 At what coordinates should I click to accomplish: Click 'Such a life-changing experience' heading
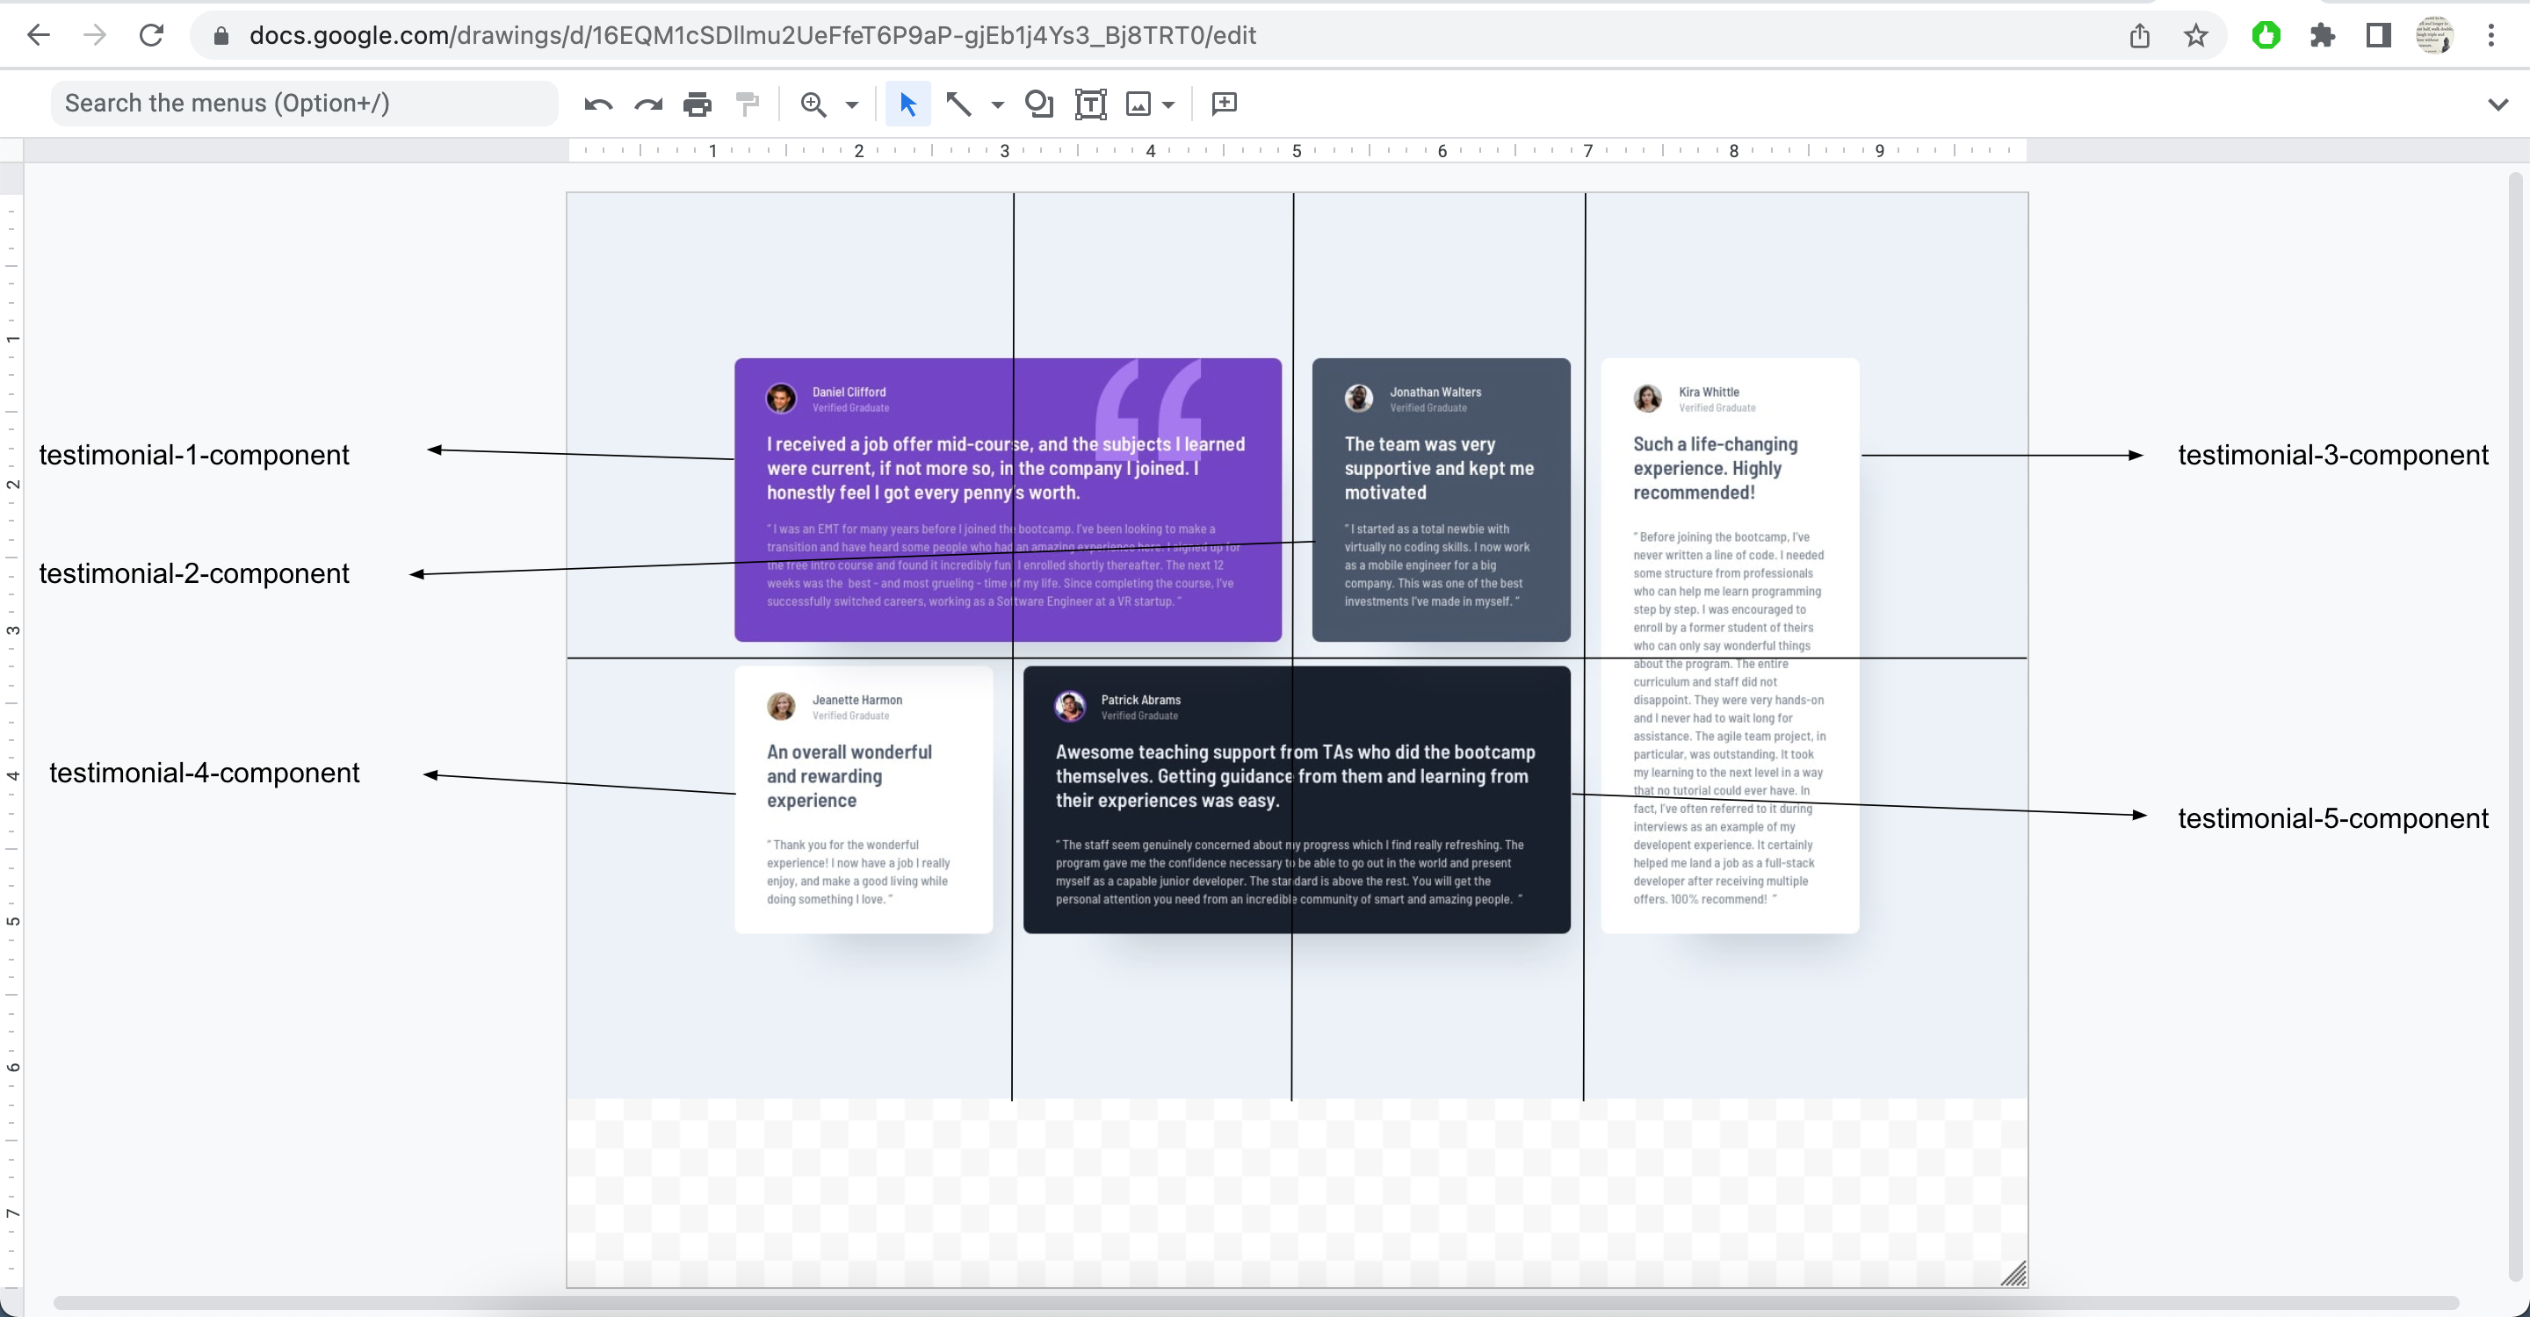1716,468
